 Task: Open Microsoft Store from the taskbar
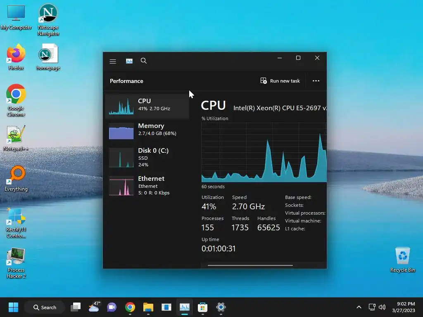[202, 307]
